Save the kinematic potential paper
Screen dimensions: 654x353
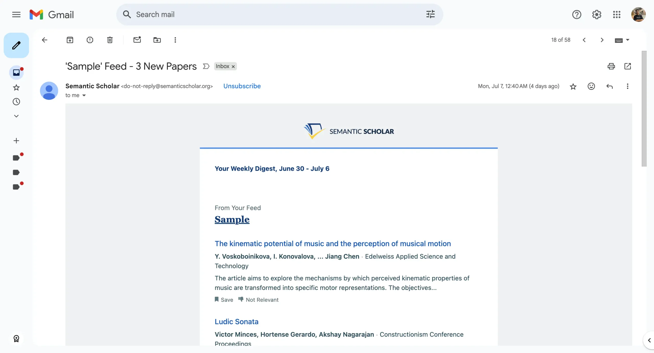[224, 300]
